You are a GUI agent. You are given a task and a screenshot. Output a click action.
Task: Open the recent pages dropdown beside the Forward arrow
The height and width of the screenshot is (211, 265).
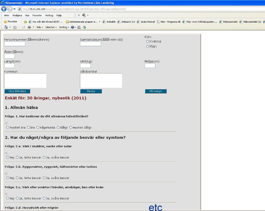pyautogui.click(x=15, y=9)
